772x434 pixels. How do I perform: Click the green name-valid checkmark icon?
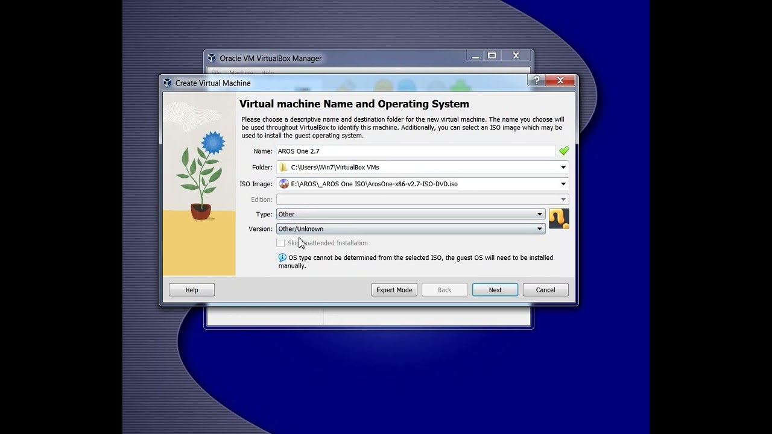(564, 151)
